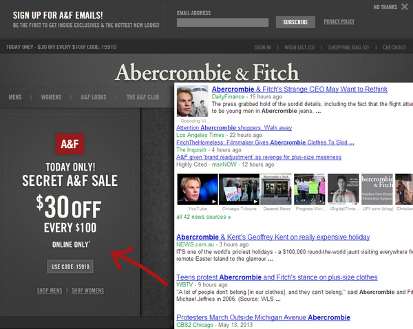Open the YouTube video thumbnail
413x329 pixels.
(198, 189)
